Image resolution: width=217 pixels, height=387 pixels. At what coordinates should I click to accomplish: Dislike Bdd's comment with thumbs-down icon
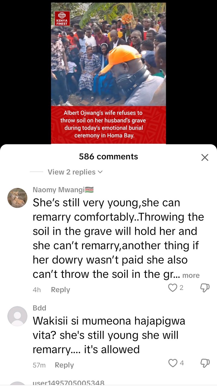tap(205, 363)
